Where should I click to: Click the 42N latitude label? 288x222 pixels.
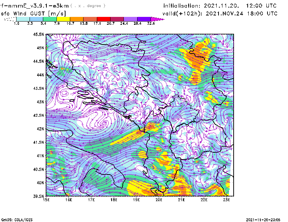tap(40, 129)
